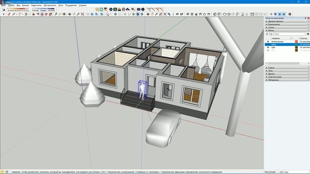Open the Правка menu
The width and height of the screenshot is (310, 174).
(x=11, y=5)
